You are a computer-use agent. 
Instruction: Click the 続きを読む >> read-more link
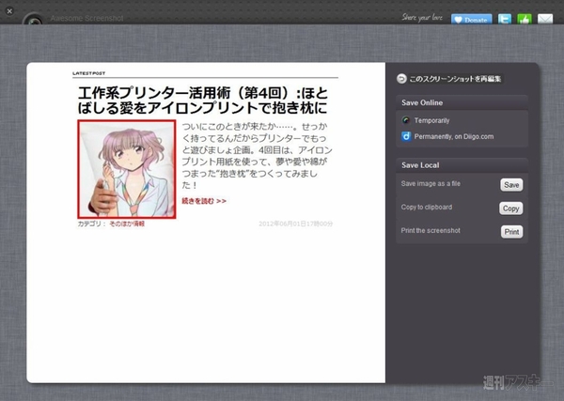pos(204,201)
